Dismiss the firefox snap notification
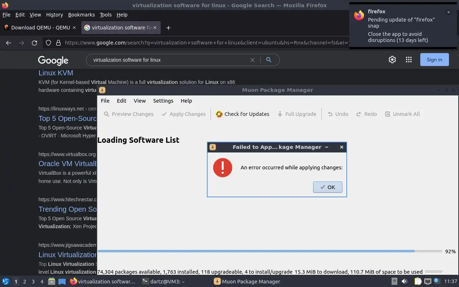 [448, 12]
